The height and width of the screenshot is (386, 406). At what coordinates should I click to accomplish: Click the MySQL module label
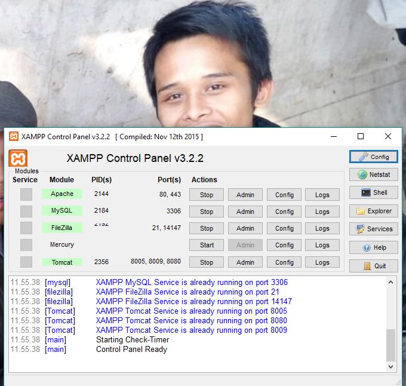tap(62, 210)
